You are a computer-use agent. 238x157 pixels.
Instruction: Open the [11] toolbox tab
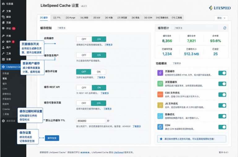coord(177,18)
